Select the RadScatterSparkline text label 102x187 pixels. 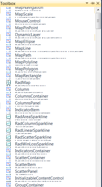pos(33,137)
